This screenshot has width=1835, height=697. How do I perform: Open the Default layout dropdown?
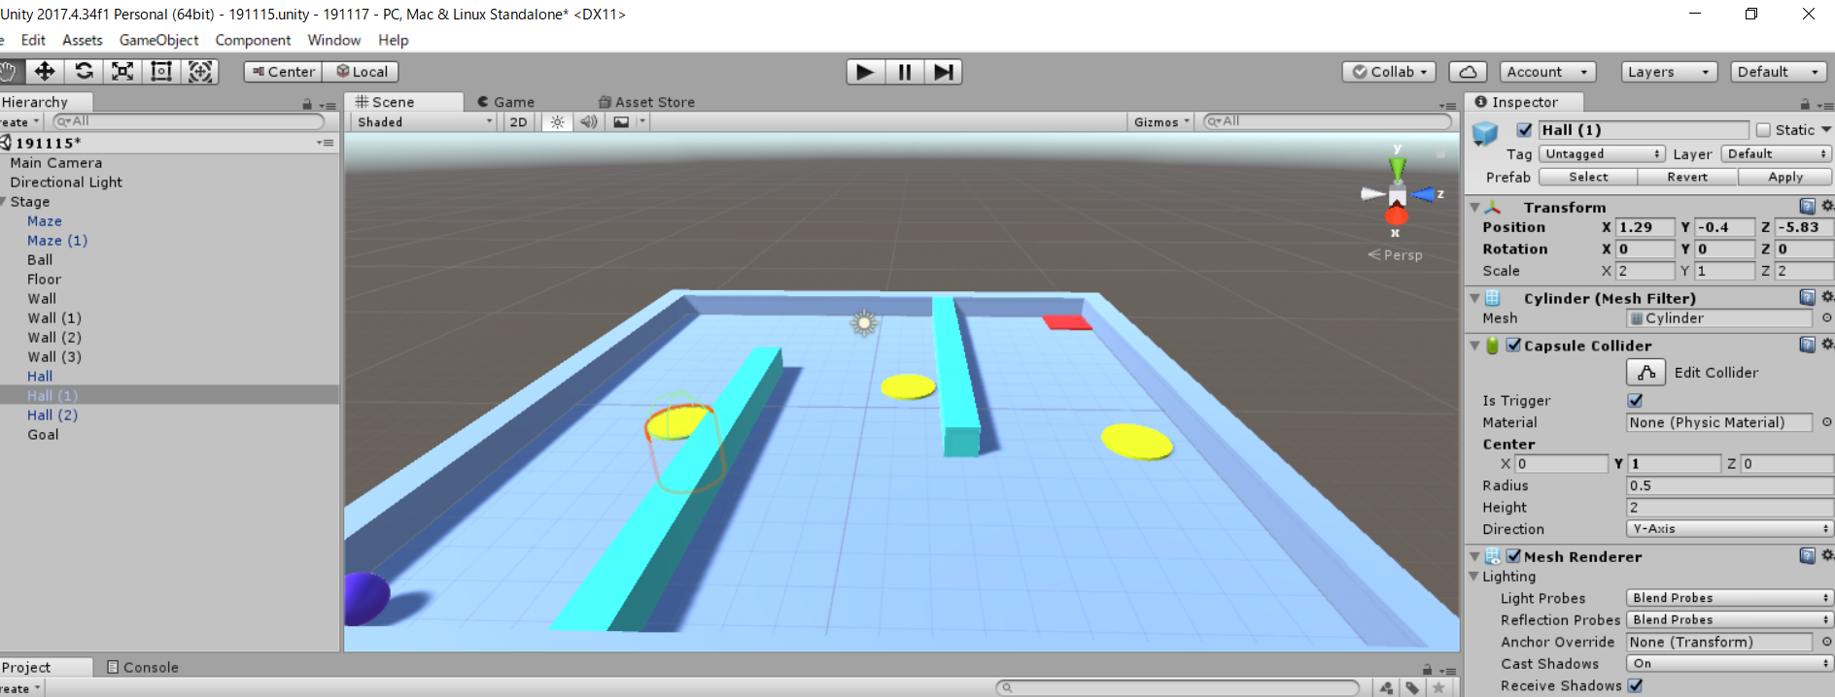click(x=1779, y=72)
